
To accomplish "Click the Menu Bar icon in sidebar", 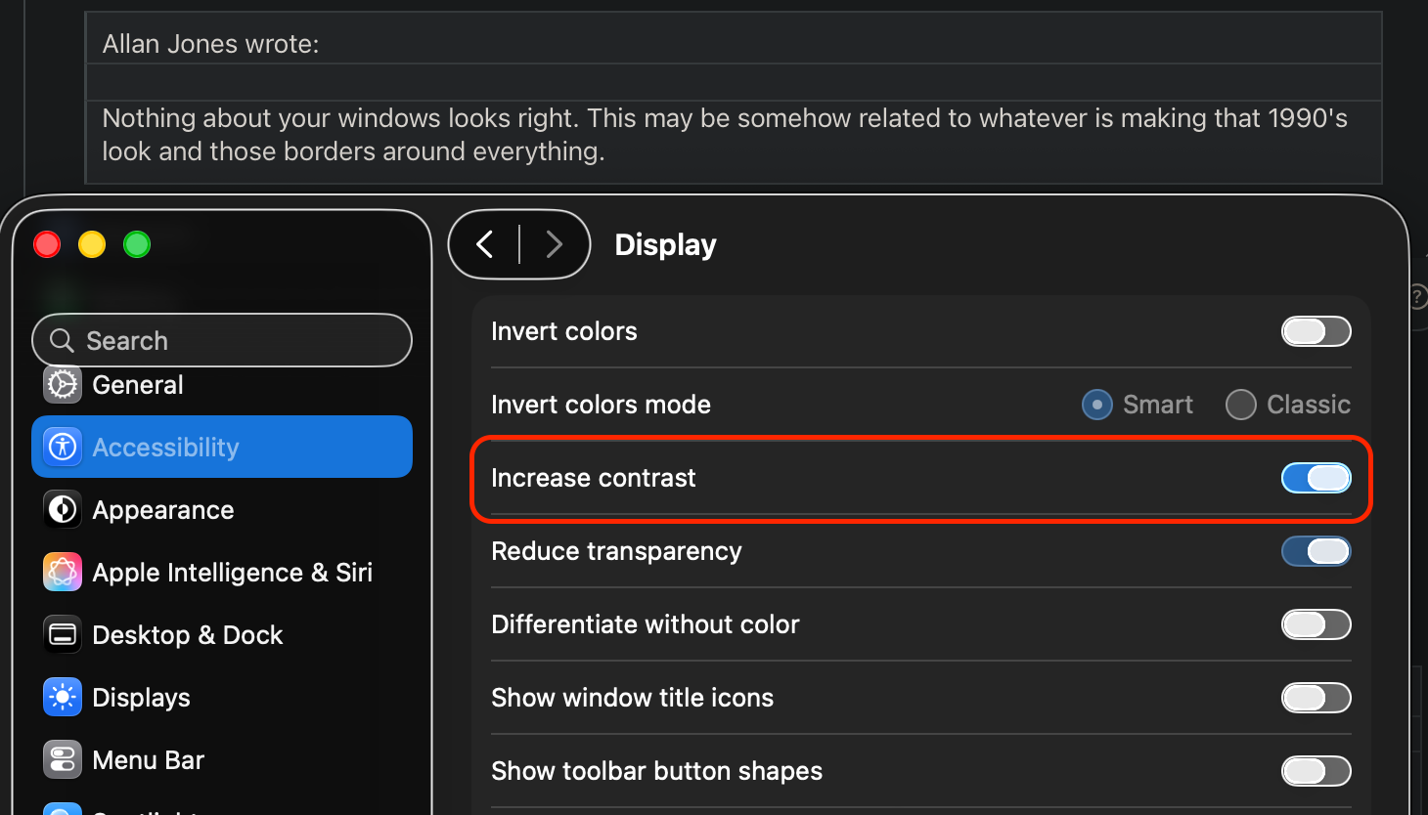I will click(63, 760).
